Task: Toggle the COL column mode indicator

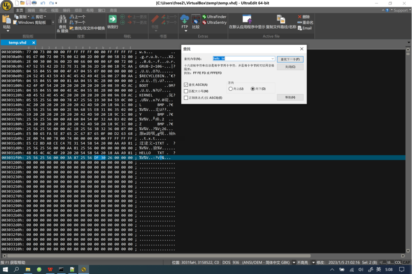Action: 398,262
